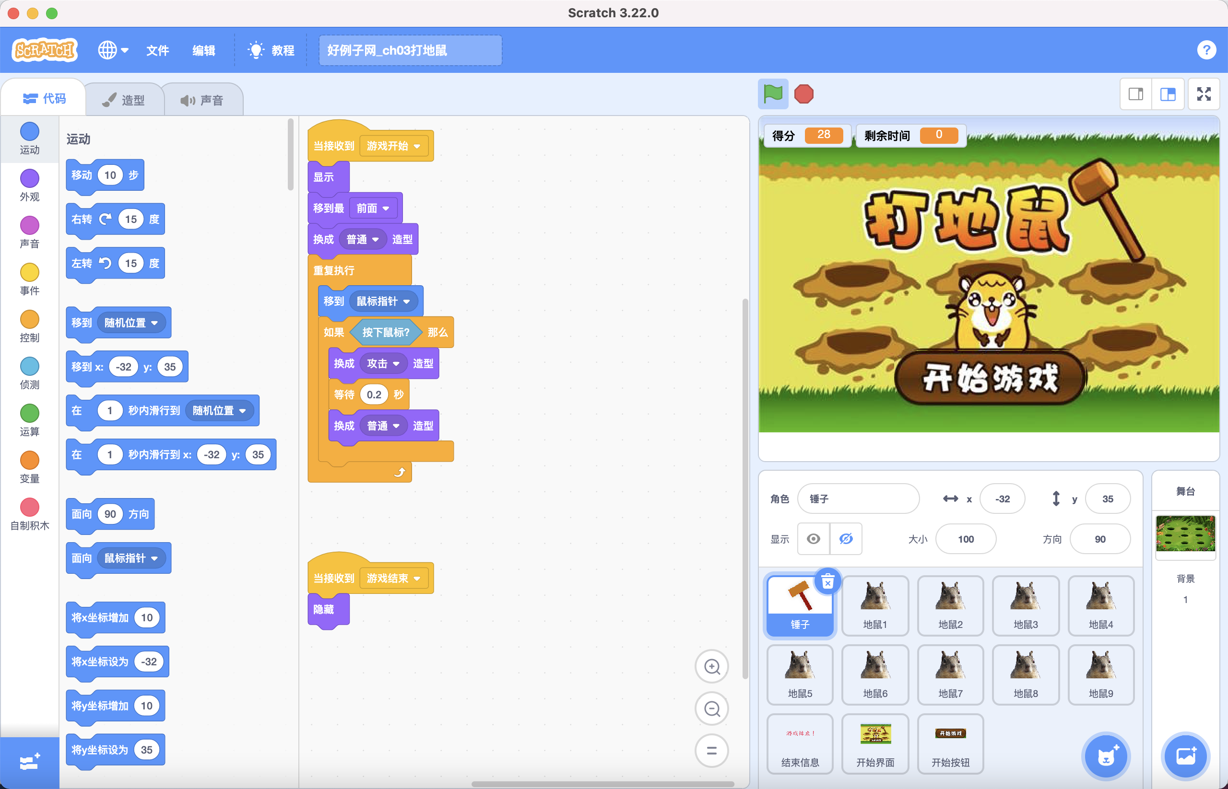Click the sprite y coordinate field
Screen dimensions: 1228x789
1108,499
